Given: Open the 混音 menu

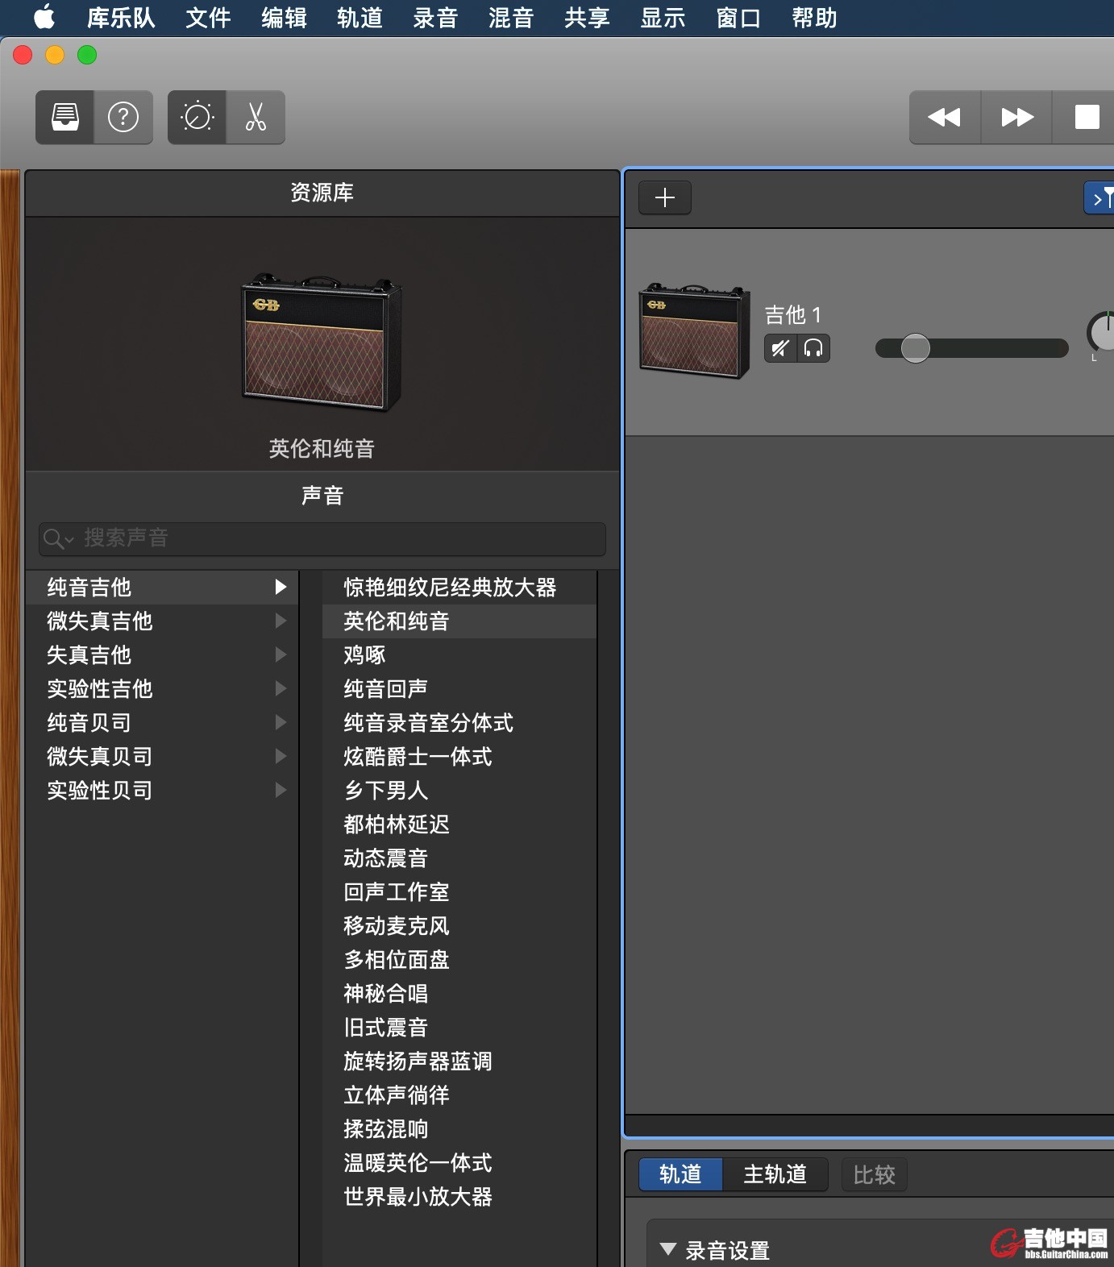Looking at the screenshot, I should click(511, 18).
